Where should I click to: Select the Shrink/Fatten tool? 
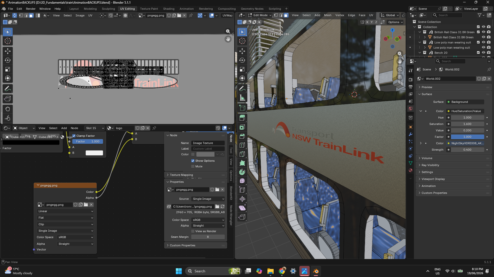click(x=242, y=199)
